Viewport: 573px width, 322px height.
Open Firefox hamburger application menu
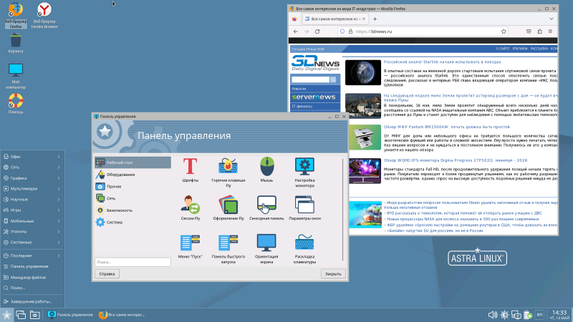(550, 31)
